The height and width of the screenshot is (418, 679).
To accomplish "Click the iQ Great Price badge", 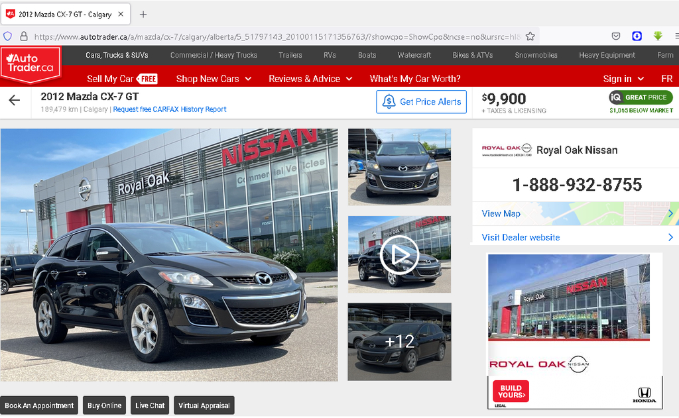I will 641,97.
